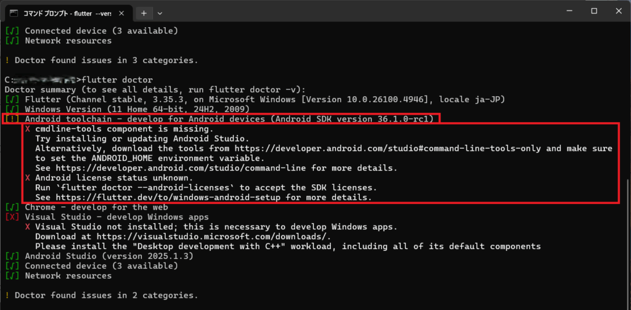
Task: Click the check mark beside Android Studio version
Action: coord(12,256)
